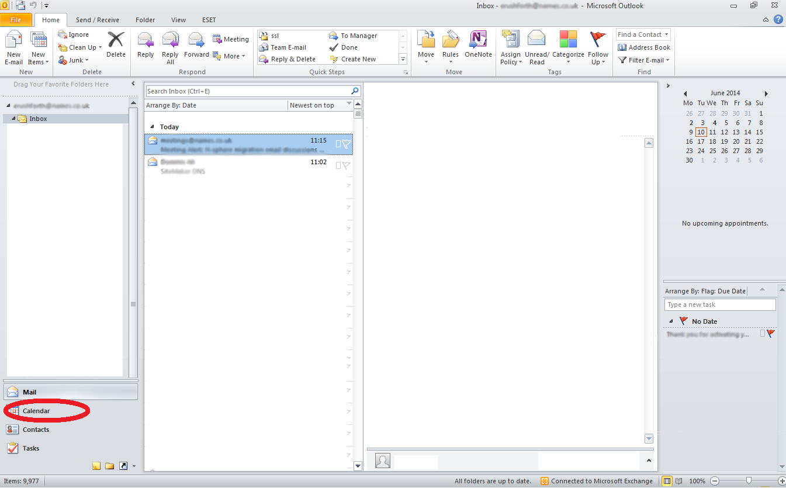Image resolution: width=786 pixels, height=488 pixels.
Task: Ignore the selected conversation
Action: tap(74, 34)
